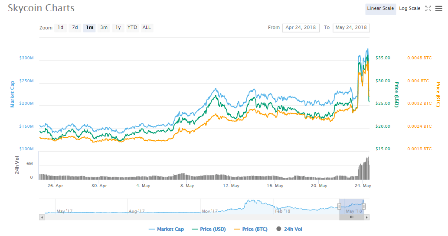
Task: Click the To date field
Action: pyautogui.click(x=351, y=28)
